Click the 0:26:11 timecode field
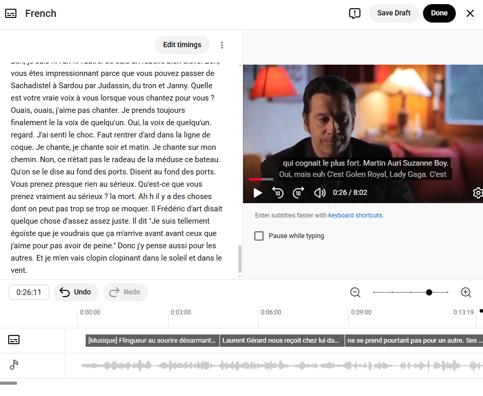This screenshot has height=396, width=483. (x=29, y=292)
